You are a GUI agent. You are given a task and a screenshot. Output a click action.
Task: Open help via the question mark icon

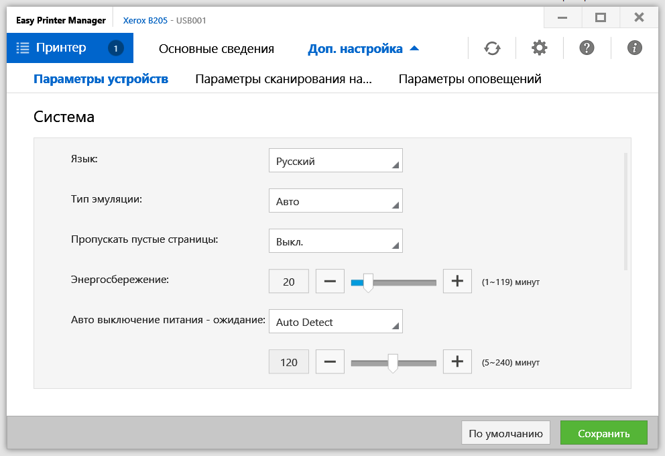(587, 48)
